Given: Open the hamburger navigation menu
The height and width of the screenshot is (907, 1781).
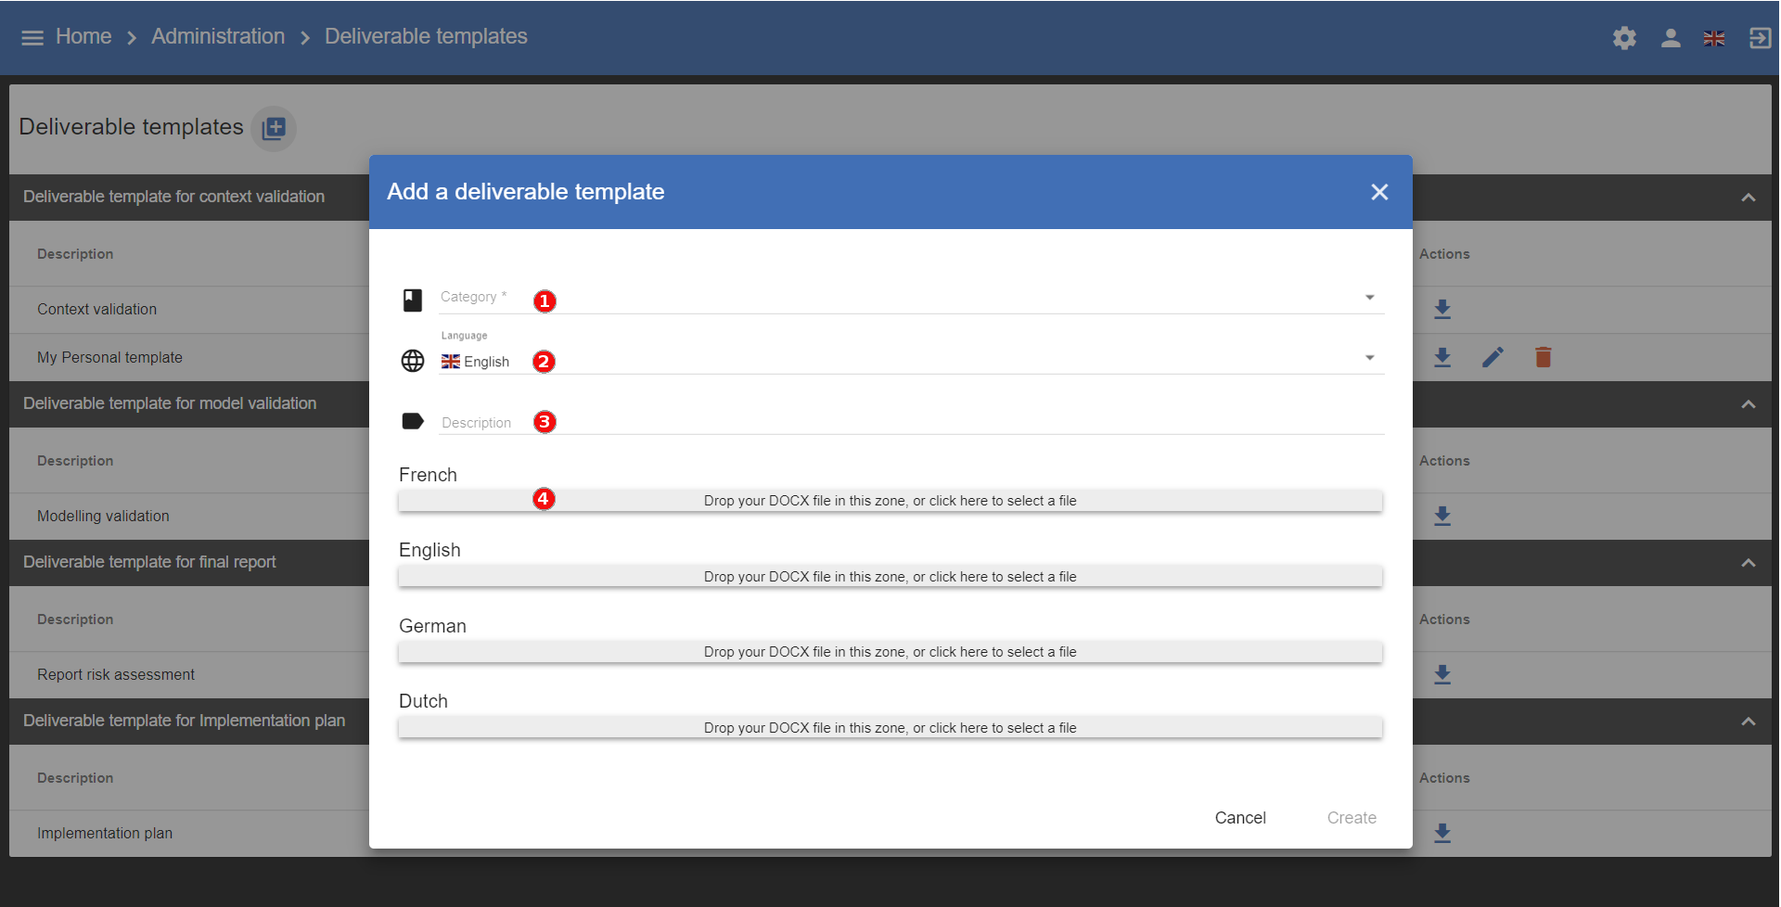Looking at the screenshot, I should (x=32, y=38).
